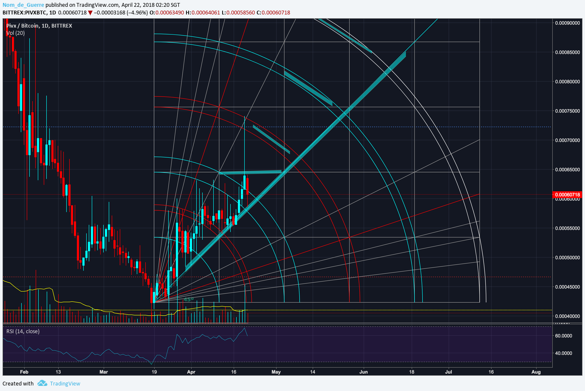
Task: Click the RSI (14, close) indicator label
Action: click(23, 331)
